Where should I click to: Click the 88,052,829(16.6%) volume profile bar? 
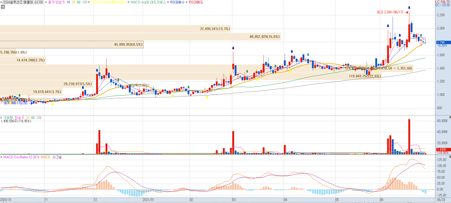(x=140, y=37)
